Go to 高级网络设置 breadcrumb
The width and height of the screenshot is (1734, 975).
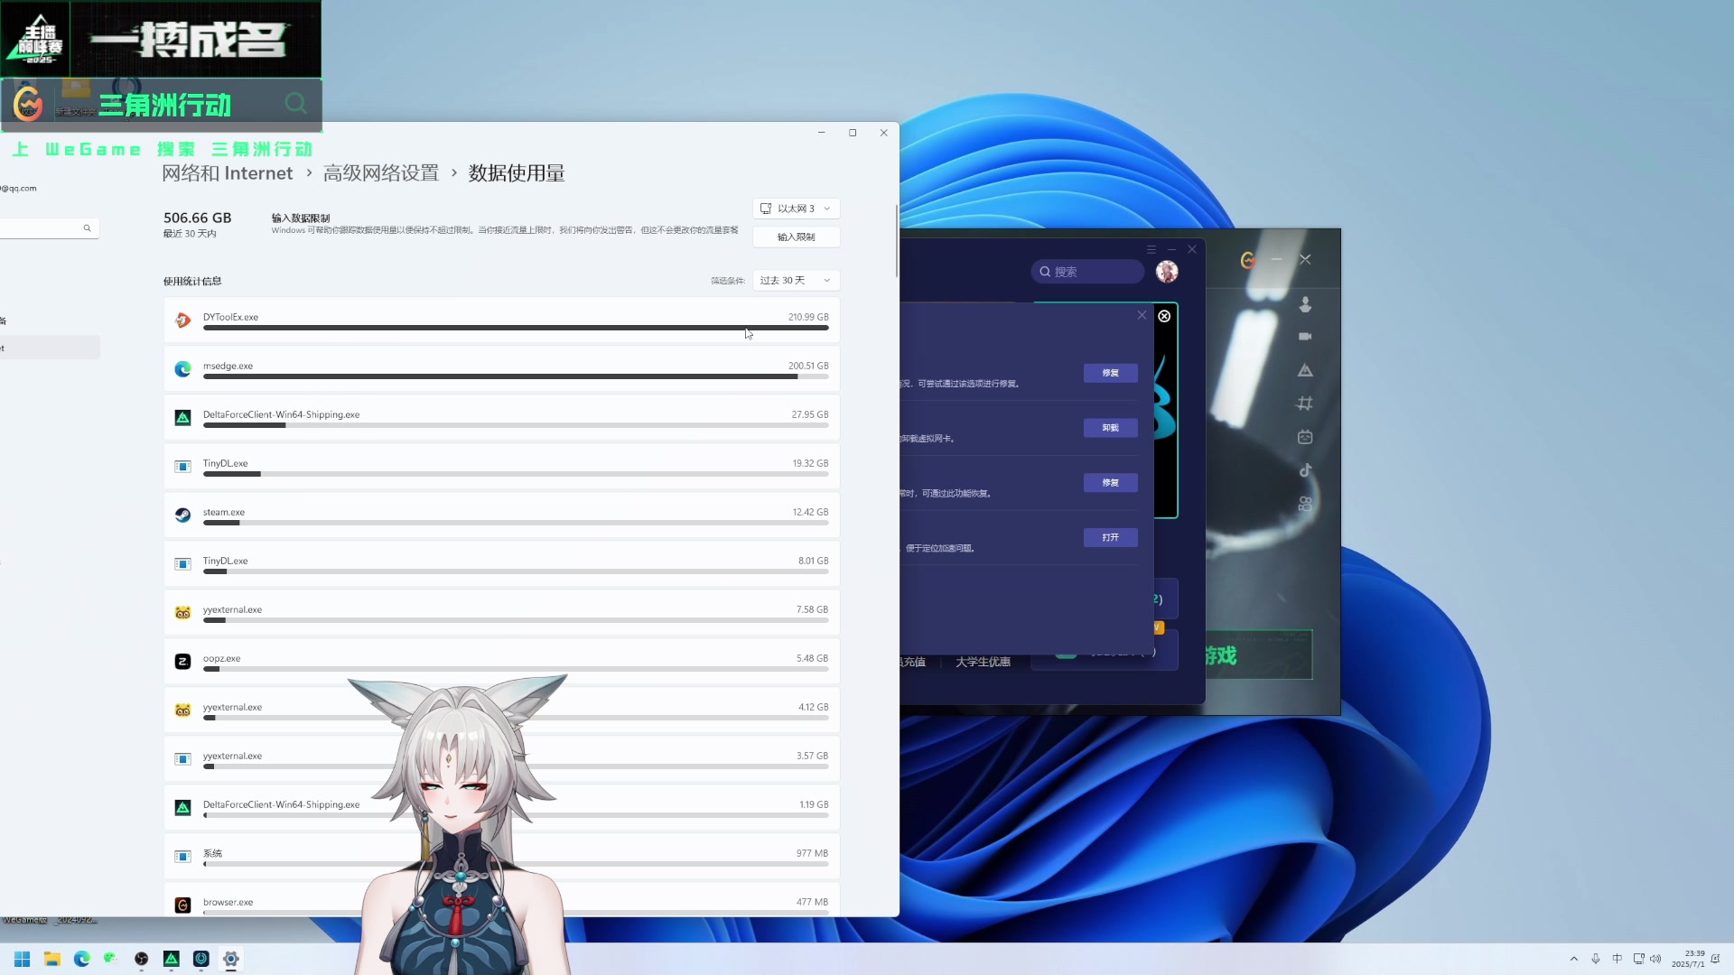pos(381,173)
